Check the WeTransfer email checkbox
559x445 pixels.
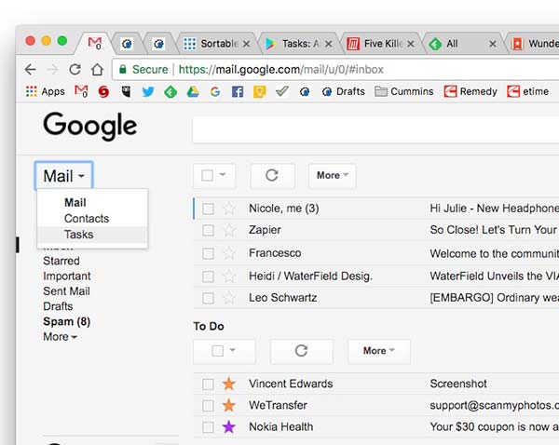click(209, 405)
